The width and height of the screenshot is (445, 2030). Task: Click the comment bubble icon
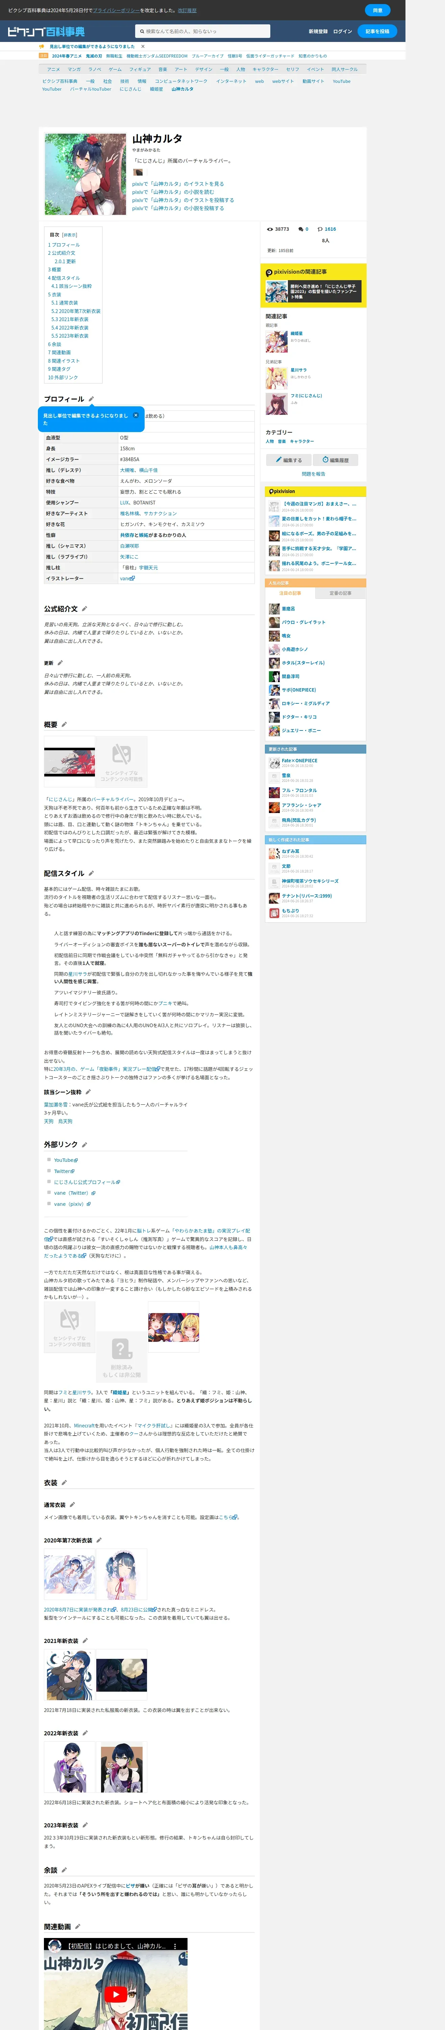click(301, 229)
